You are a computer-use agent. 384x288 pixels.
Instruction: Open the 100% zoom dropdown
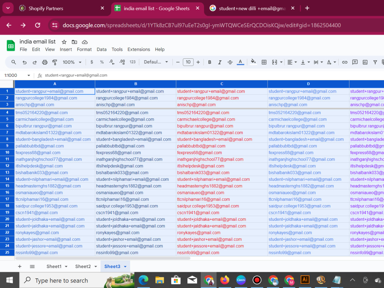click(x=72, y=62)
